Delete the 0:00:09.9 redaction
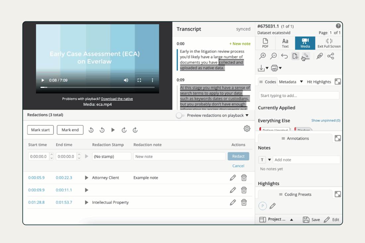 point(244,190)
